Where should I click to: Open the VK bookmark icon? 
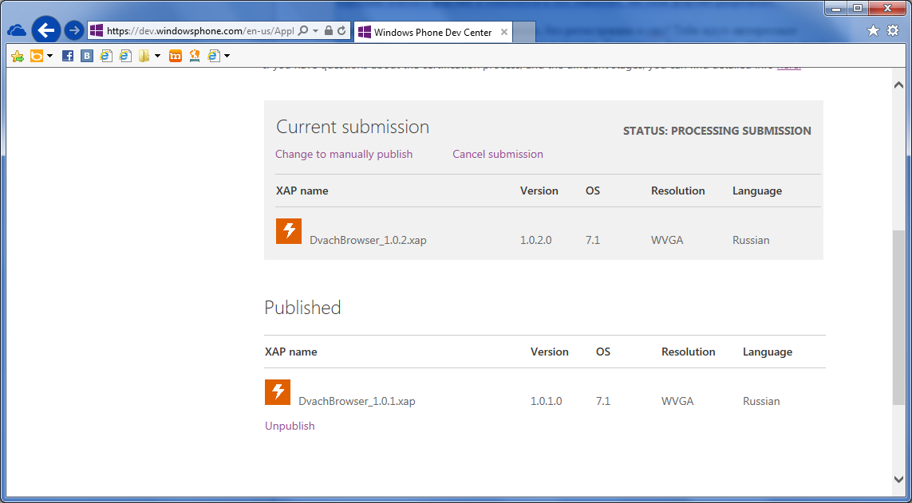point(87,56)
